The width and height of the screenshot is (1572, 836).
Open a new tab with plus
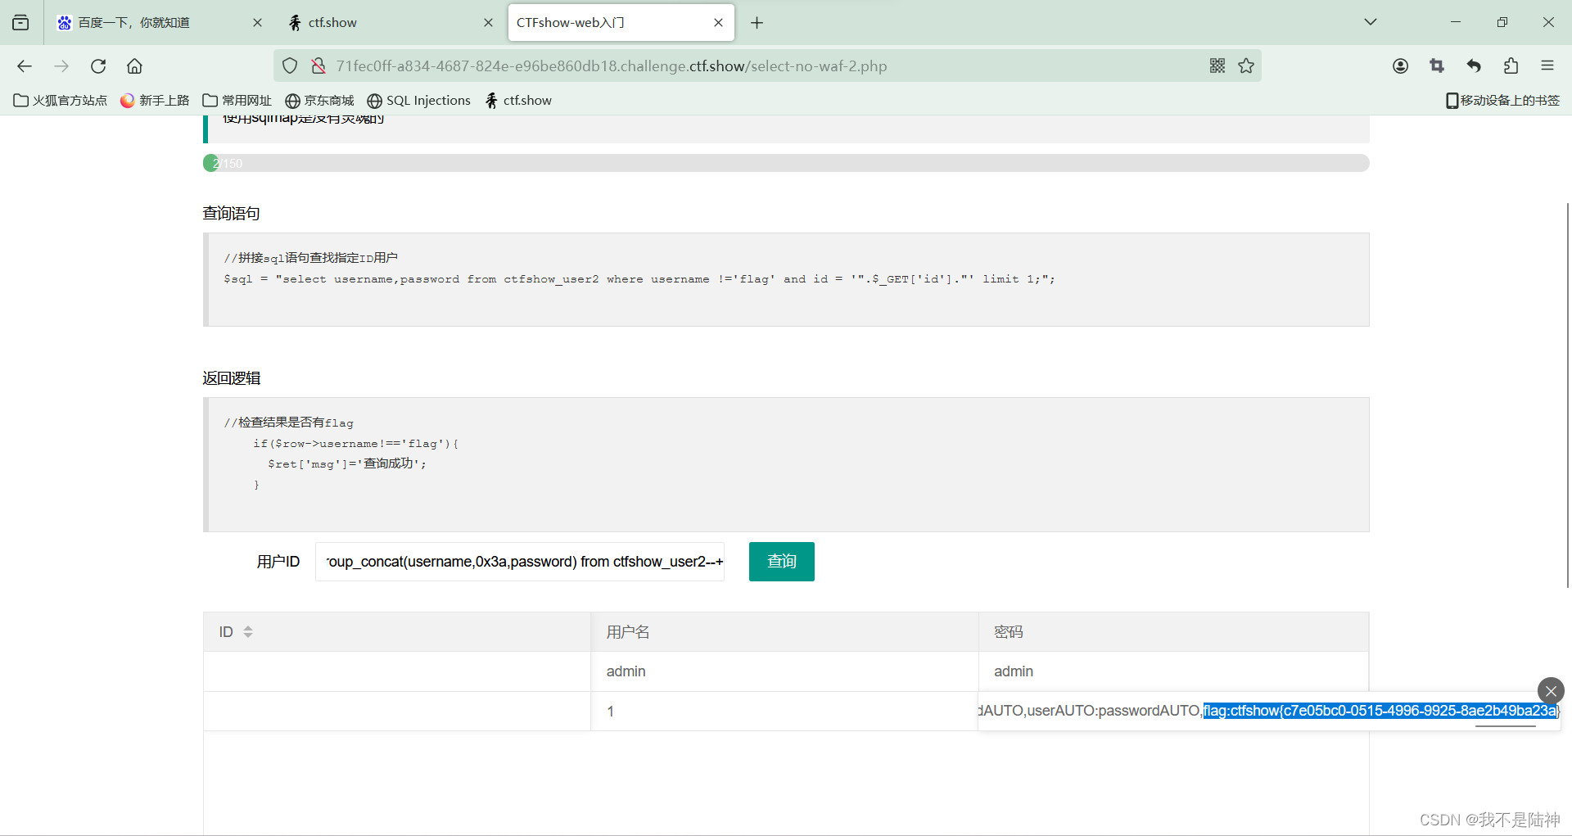(757, 23)
